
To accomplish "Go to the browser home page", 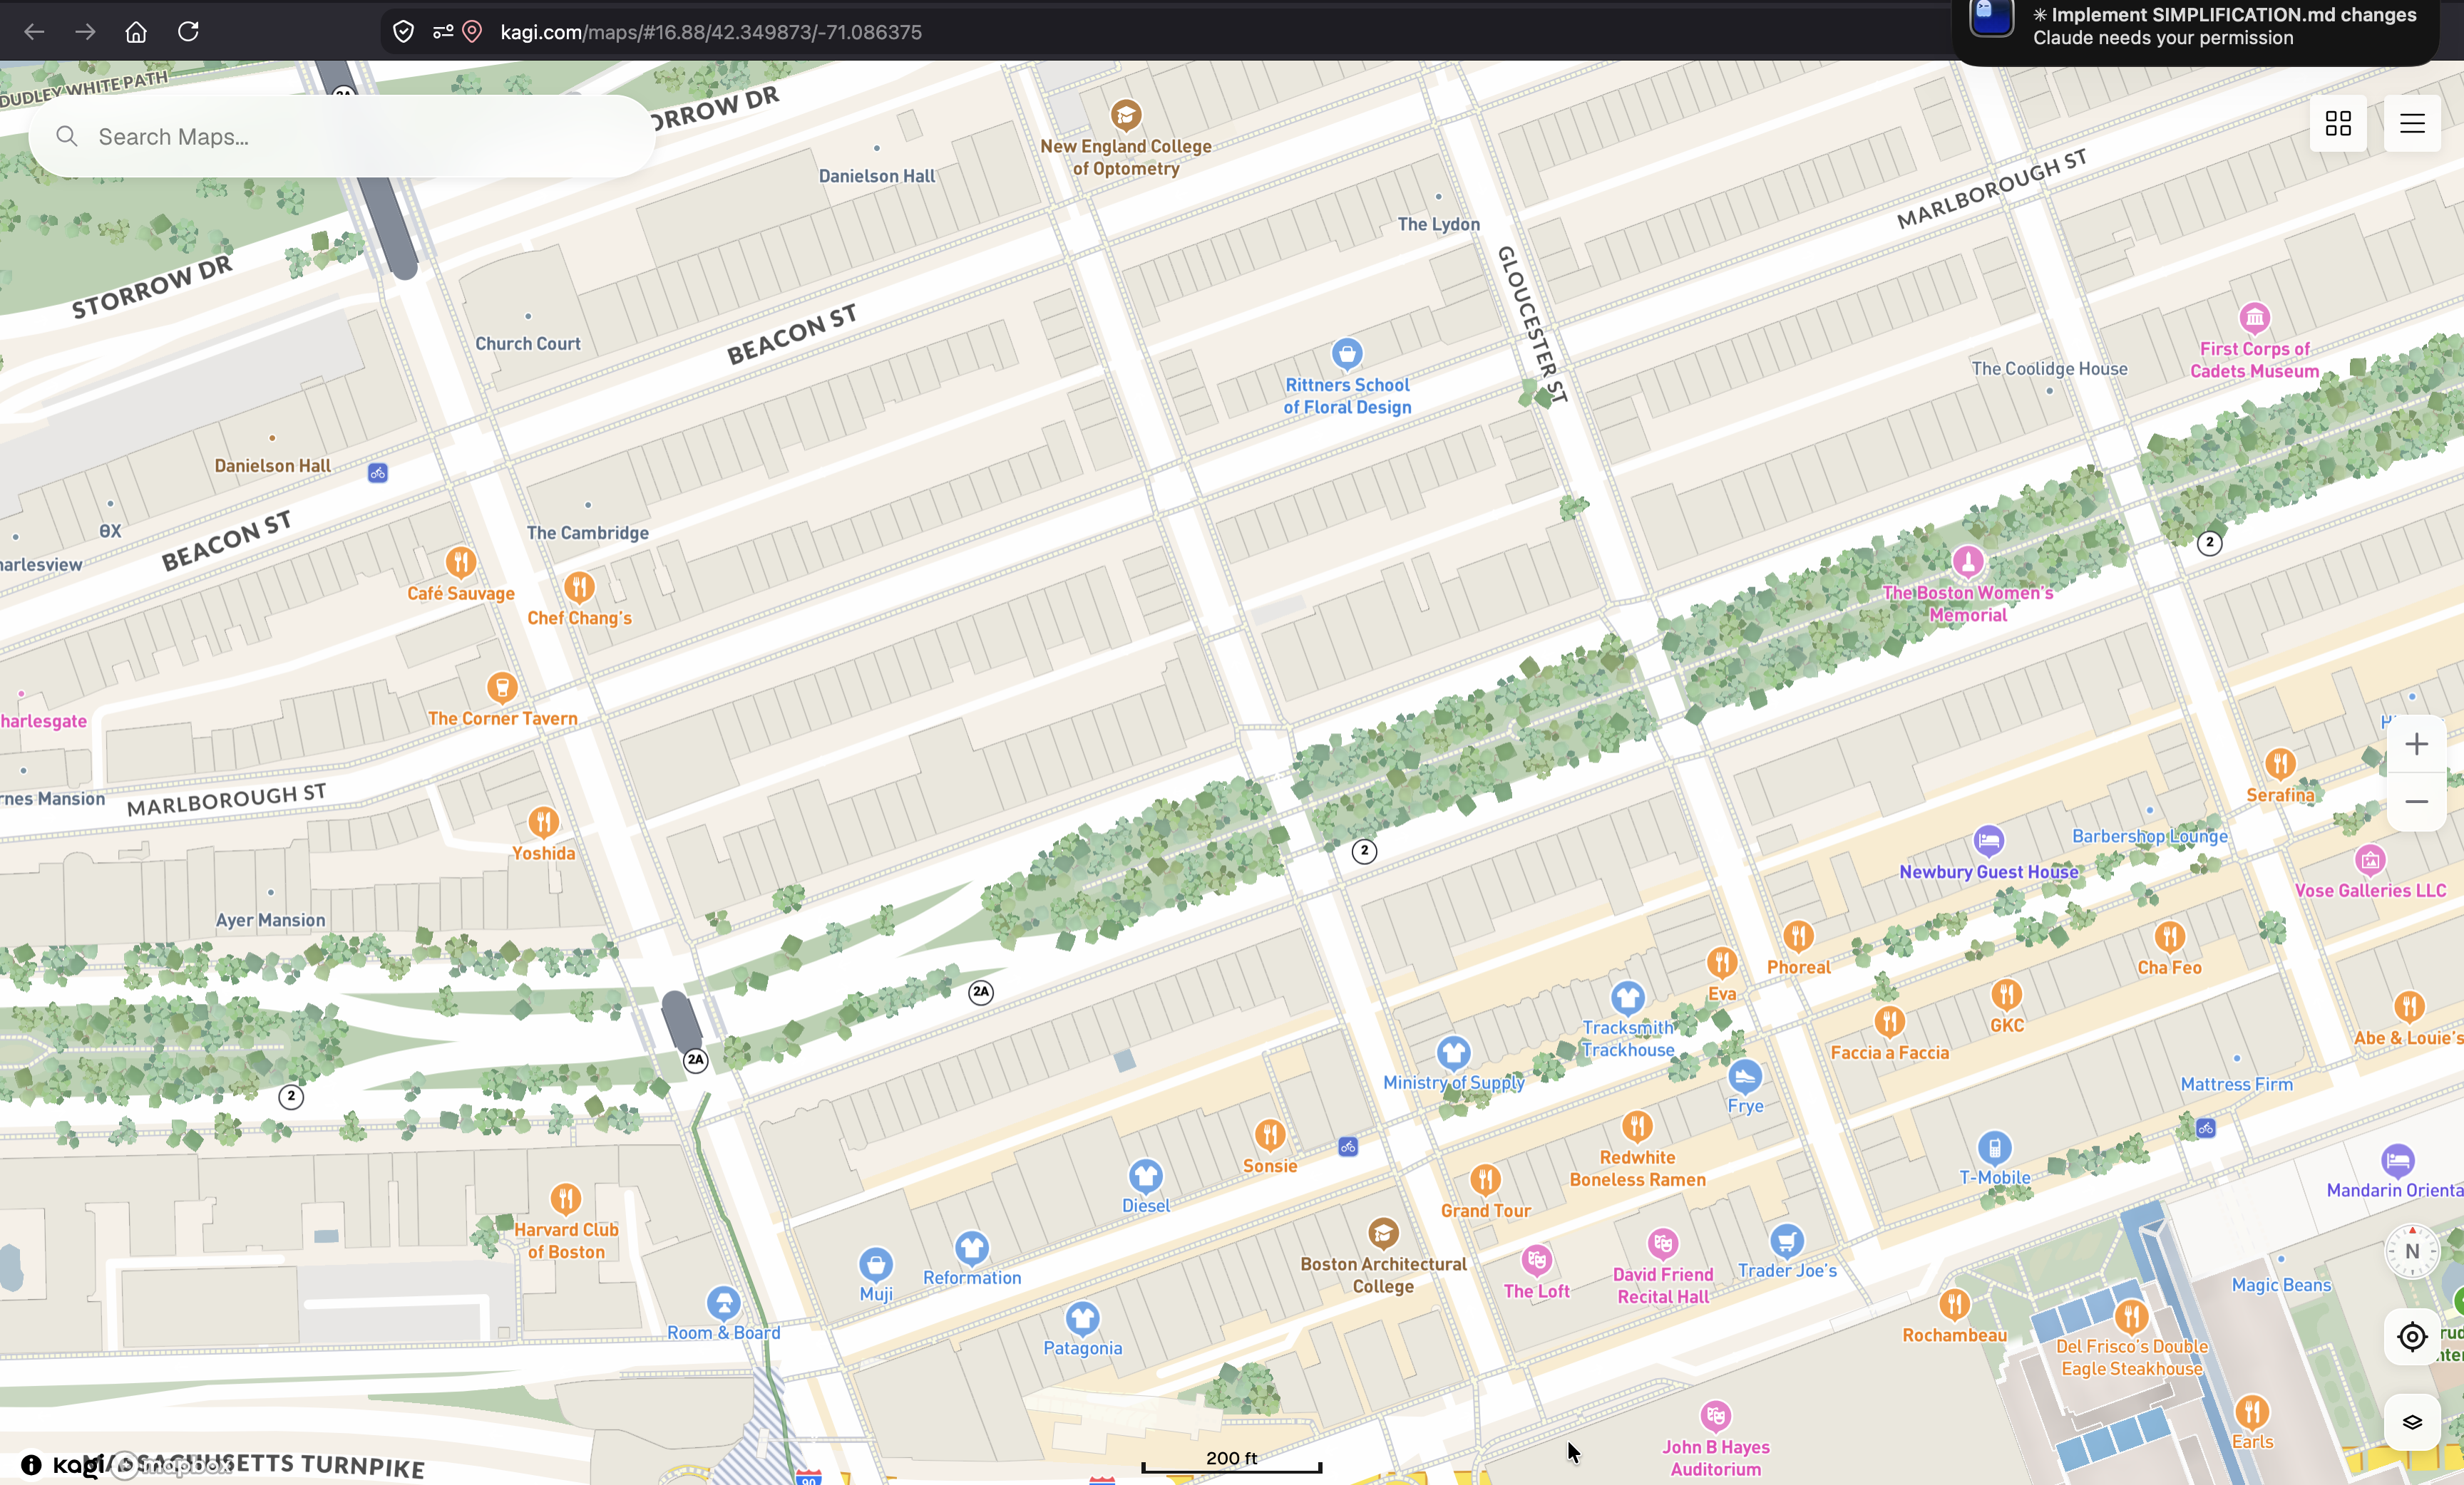I will point(136,32).
